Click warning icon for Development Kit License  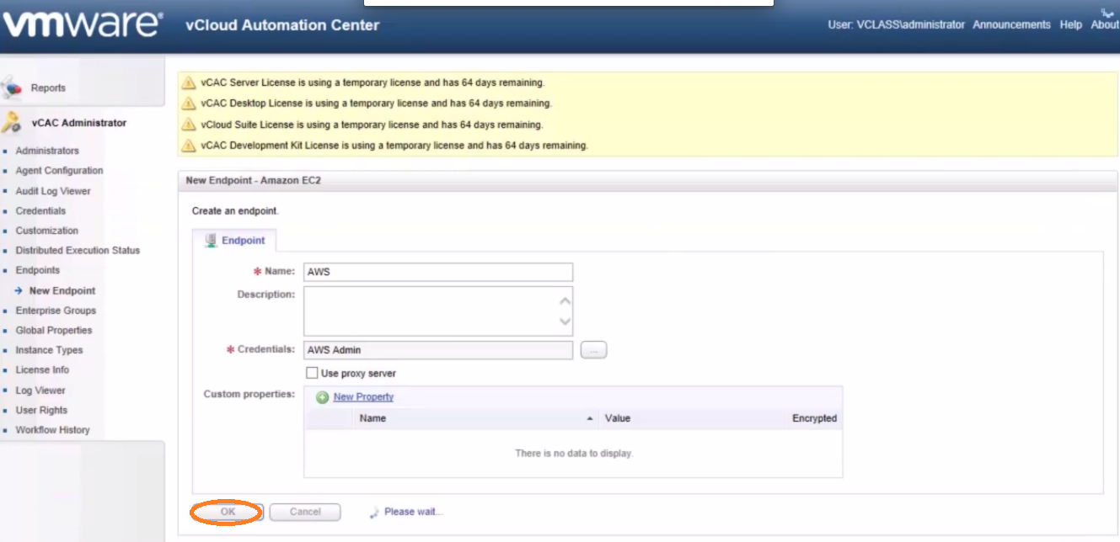click(190, 146)
